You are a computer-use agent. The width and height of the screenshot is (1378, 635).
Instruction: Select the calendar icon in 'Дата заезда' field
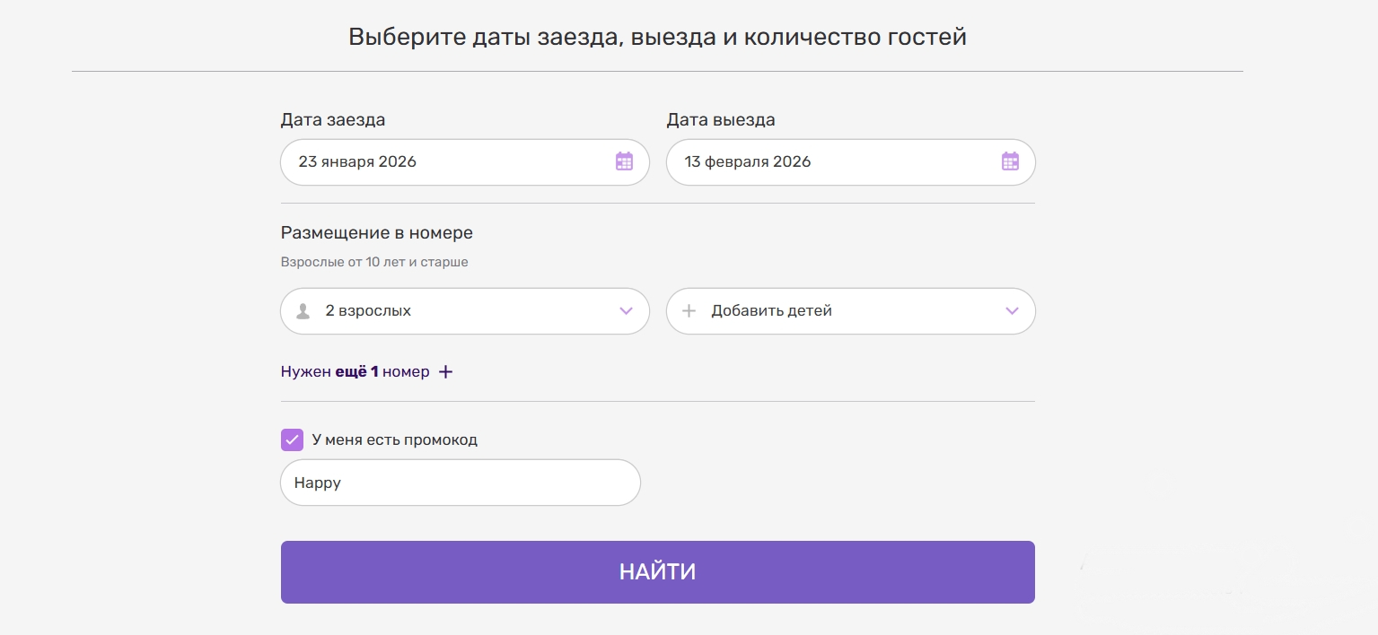point(624,161)
